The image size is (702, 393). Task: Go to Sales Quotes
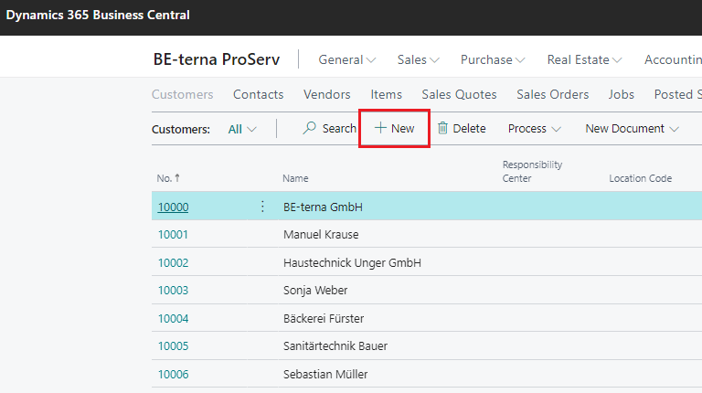coord(459,94)
